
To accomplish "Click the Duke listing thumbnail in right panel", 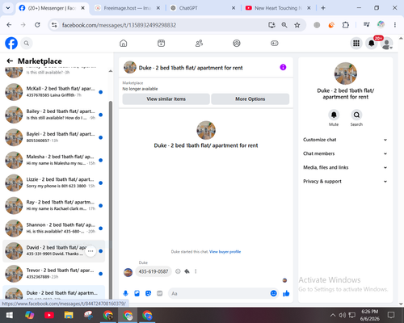I will click(346, 73).
